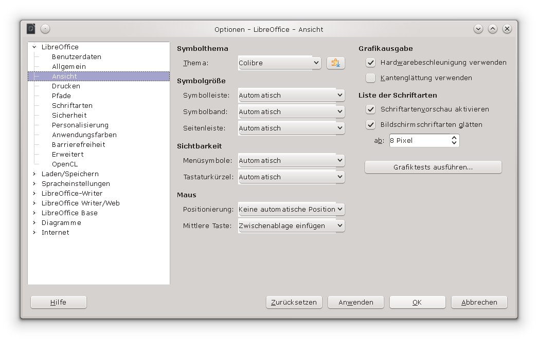
Task: Click the LibreOffice application icon in the title bar
Action: (x=31, y=29)
